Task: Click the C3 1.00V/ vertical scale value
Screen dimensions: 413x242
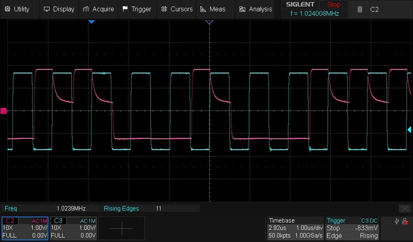Action: click(87, 228)
